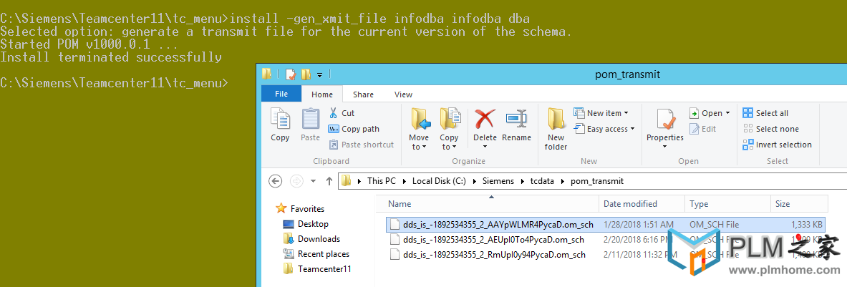Click Edit in Open group
This screenshot has width=847, height=287.
[703, 129]
